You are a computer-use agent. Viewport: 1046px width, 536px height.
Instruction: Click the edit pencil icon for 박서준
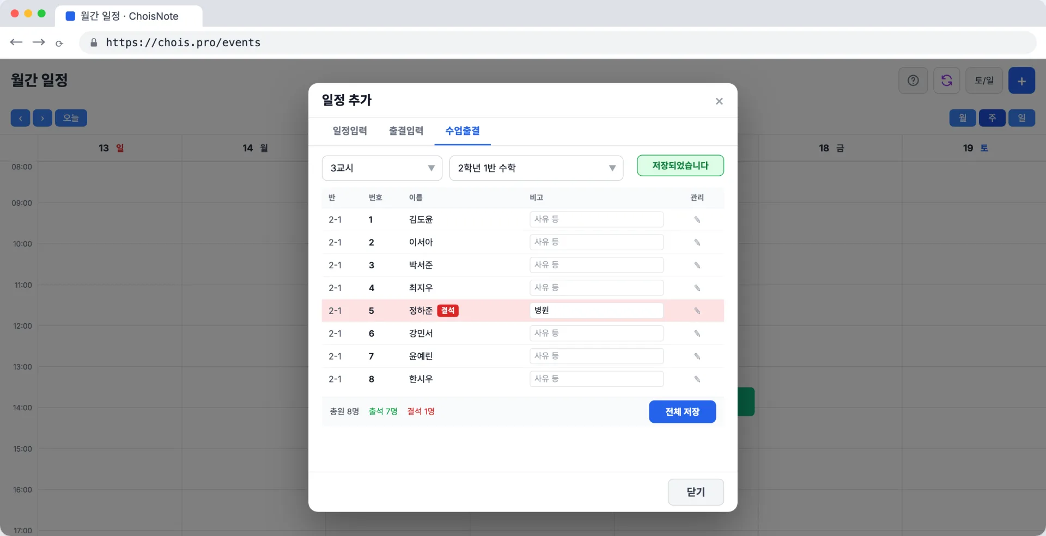click(697, 266)
